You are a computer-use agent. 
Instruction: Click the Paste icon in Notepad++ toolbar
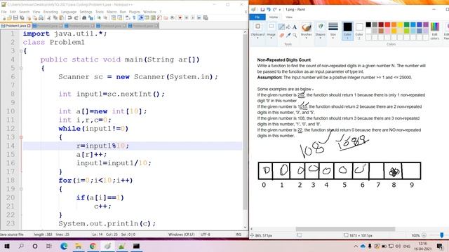coord(62,17)
